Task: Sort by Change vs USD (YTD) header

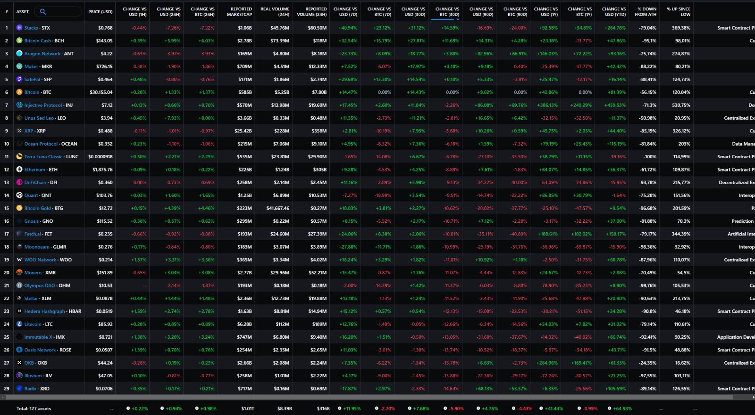Action: (613, 12)
